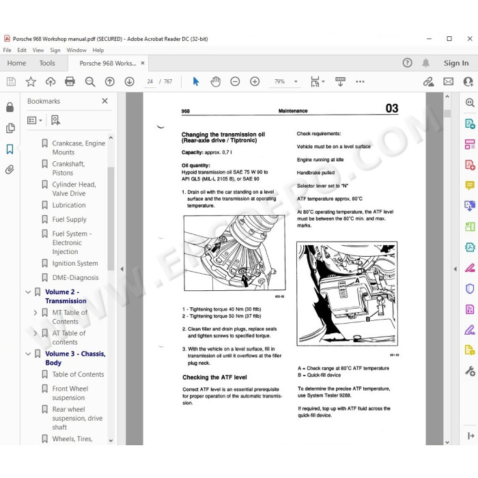Open Fuel Supply bookmark
The width and height of the screenshot is (478, 478).
69,219
